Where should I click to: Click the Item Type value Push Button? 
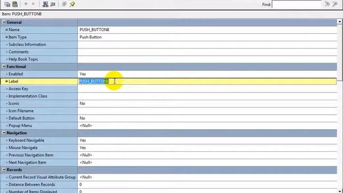point(91,37)
